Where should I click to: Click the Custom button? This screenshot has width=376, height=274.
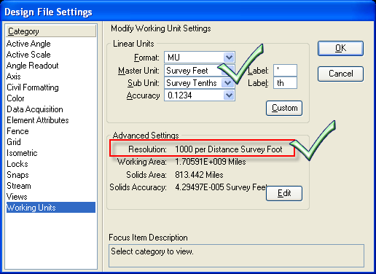pyautogui.click(x=284, y=108)
